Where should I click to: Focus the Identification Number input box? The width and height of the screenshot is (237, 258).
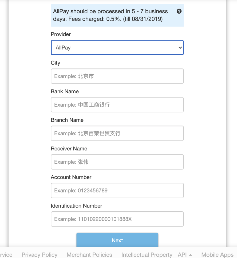point(117,219)
